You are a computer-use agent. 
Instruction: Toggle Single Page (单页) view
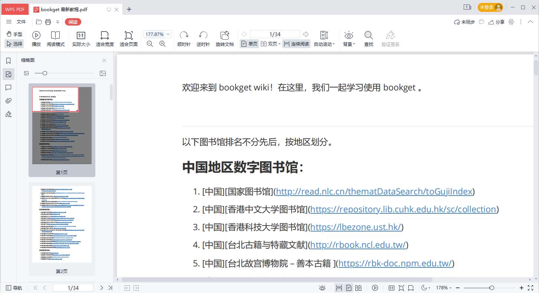click(x=249, y=44)
